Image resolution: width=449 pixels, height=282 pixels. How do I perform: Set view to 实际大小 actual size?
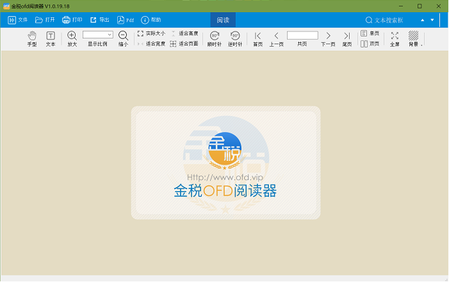point(151,33)
